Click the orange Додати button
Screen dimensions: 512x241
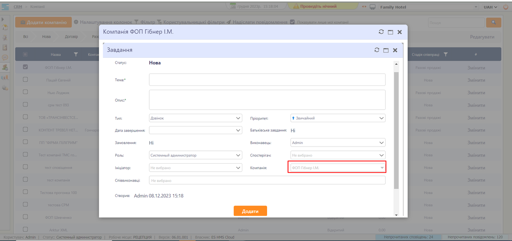pyautogui.click(x=250, y=212)
